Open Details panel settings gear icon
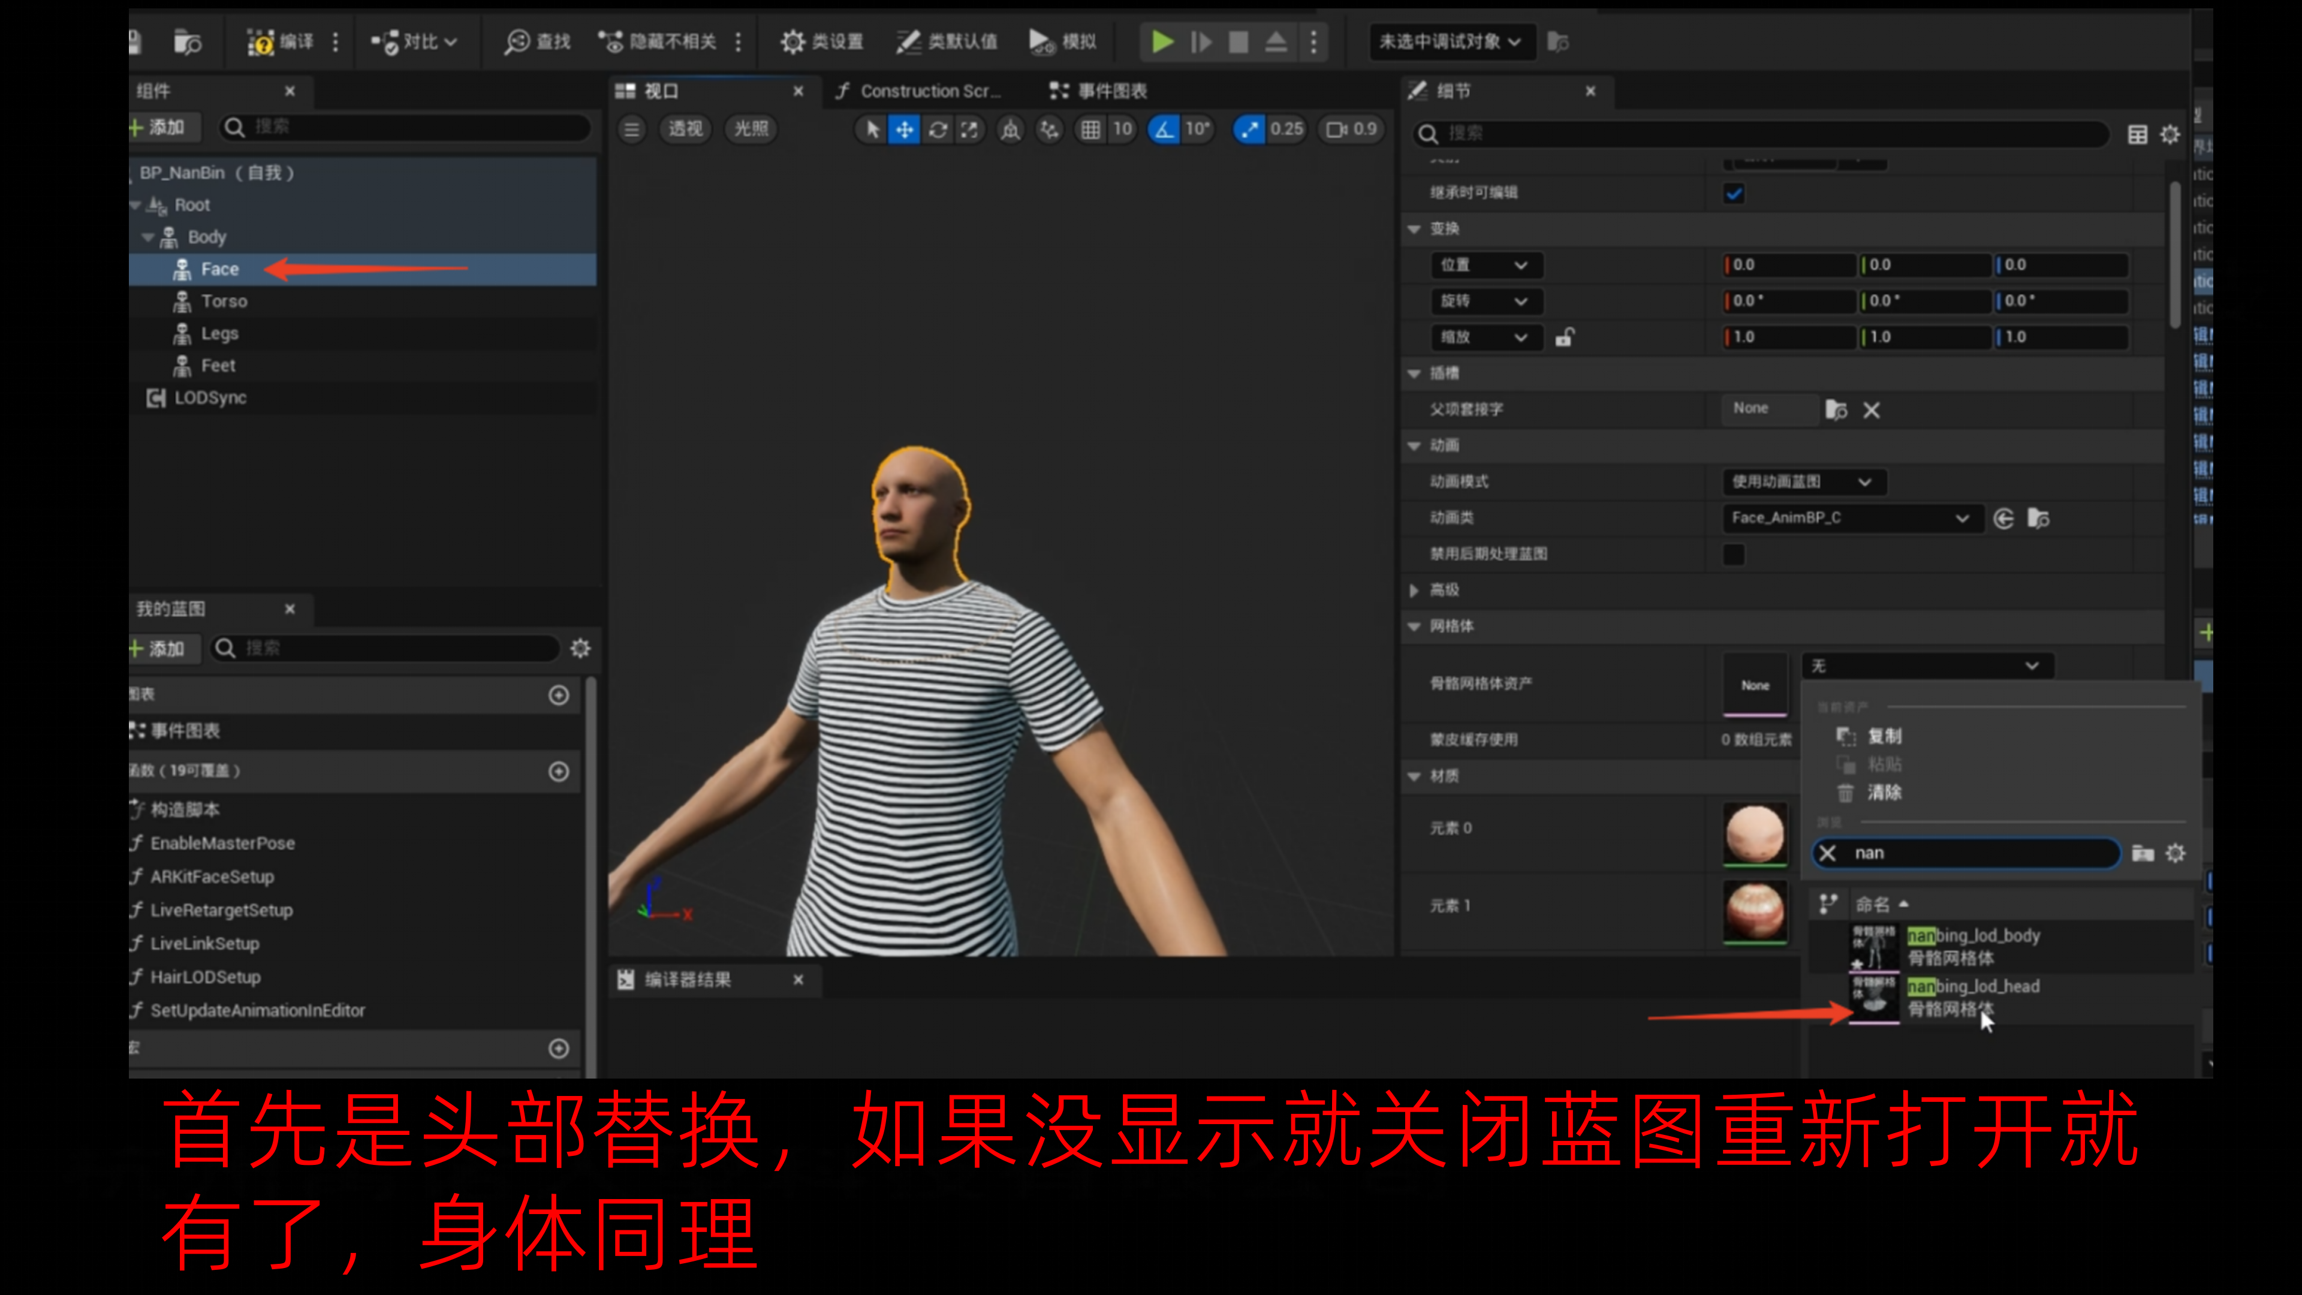 (2171, 134)
